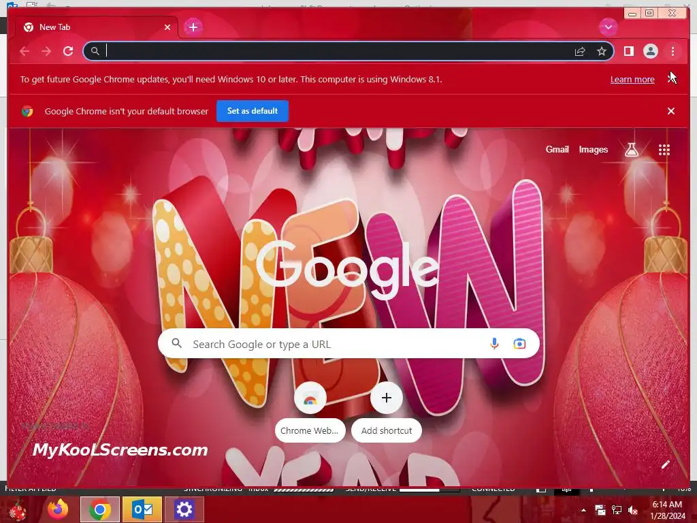697x523 pixels.
Task: Dismiss the default browser infobar
Action: coord(671,111)
